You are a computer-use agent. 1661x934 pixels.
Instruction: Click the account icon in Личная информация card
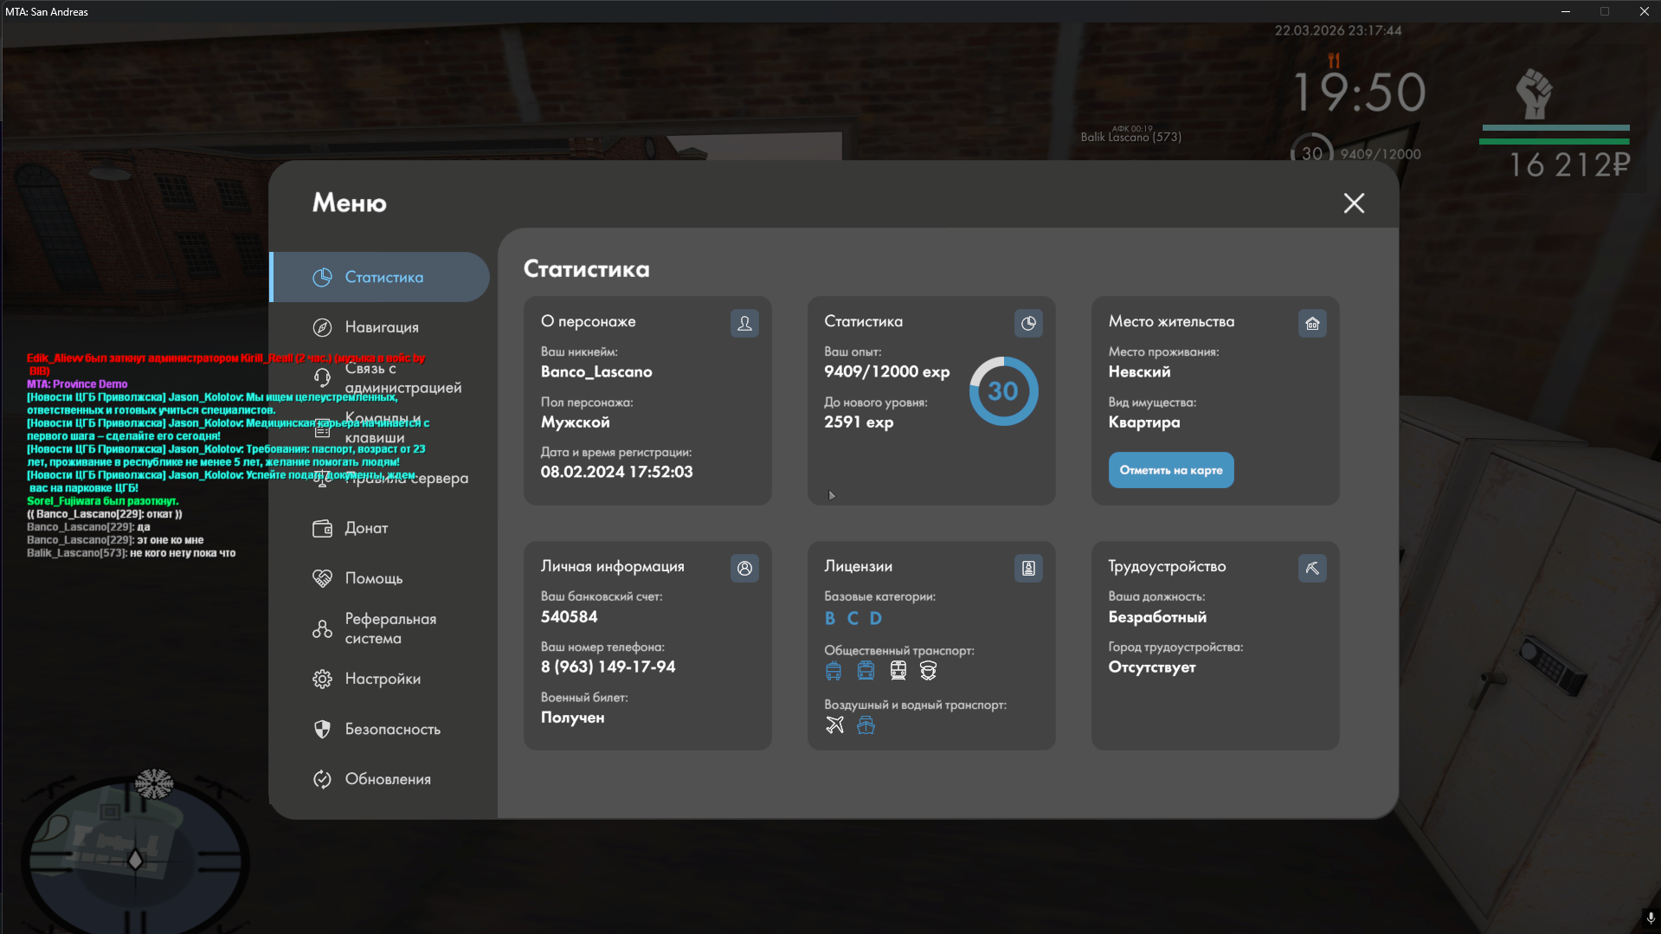[744, 569]
